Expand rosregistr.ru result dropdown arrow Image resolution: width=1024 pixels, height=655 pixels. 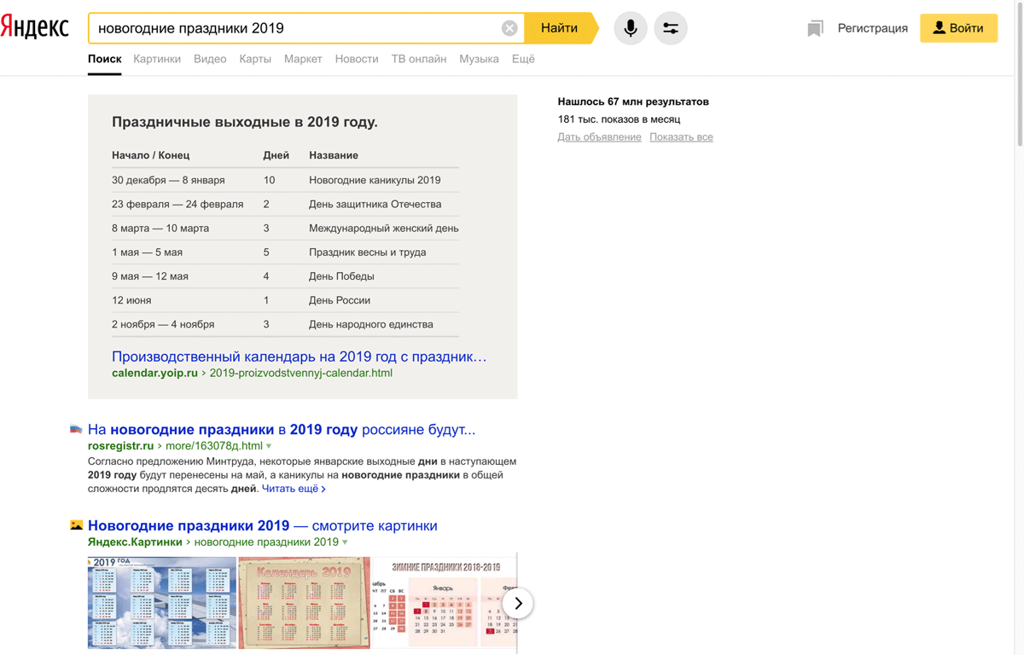click(x=269, y=446)
